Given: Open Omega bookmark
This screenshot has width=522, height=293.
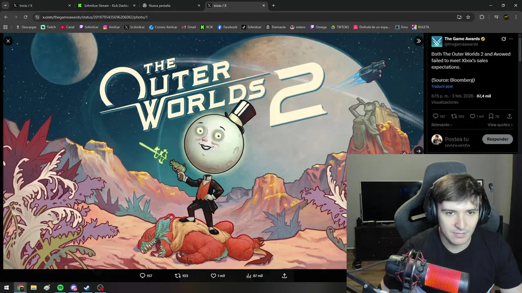Looking at the screenshot, I should pyautogui.click(x=318, y=27).
